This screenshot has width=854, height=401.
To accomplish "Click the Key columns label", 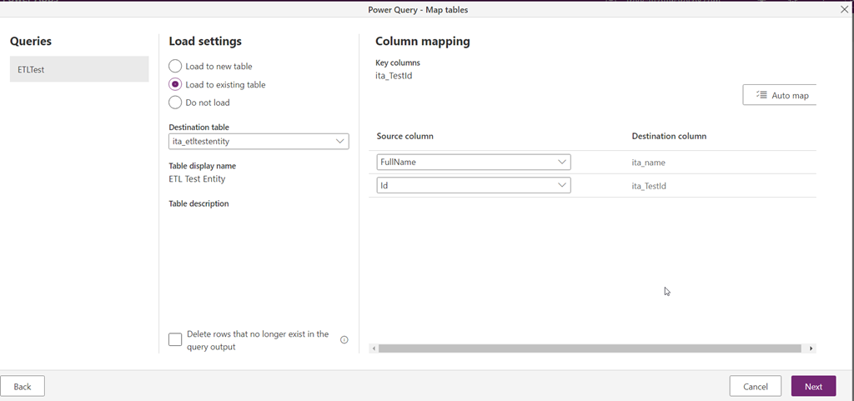I will coord(398,63).
